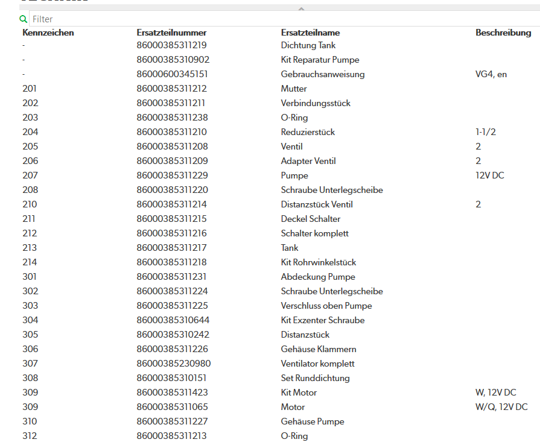The image size is (540, 448).
Task: Select the Distanzstück entry in row 305
Action: [305, 334]
